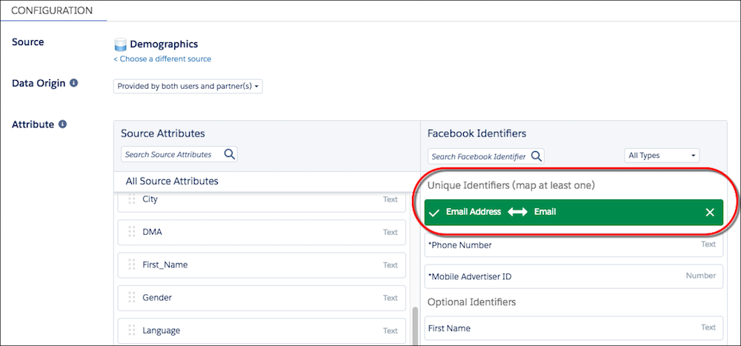Click the Facebook Identifier search magnifier icon
This screenshot has width=741, height=346.
536,156
